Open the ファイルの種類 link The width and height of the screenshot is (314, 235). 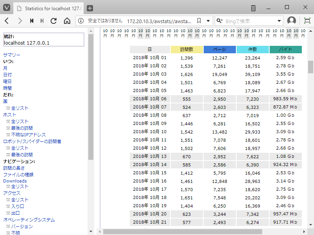(18, 175)
